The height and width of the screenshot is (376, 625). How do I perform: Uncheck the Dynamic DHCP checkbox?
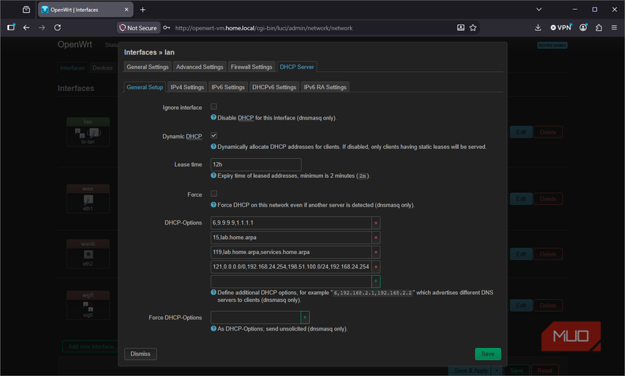[x=214, y=135]
